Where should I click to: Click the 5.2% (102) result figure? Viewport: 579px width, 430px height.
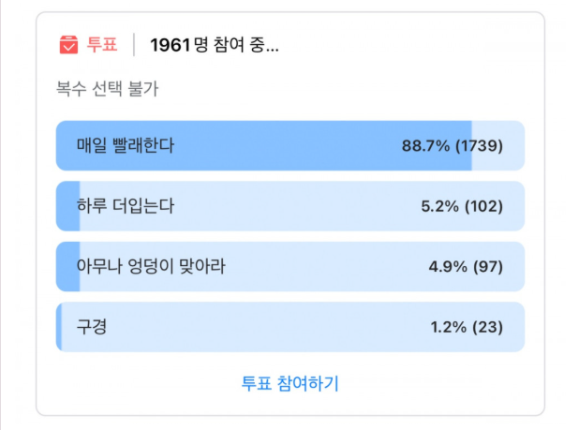click(x=463, y=206)
